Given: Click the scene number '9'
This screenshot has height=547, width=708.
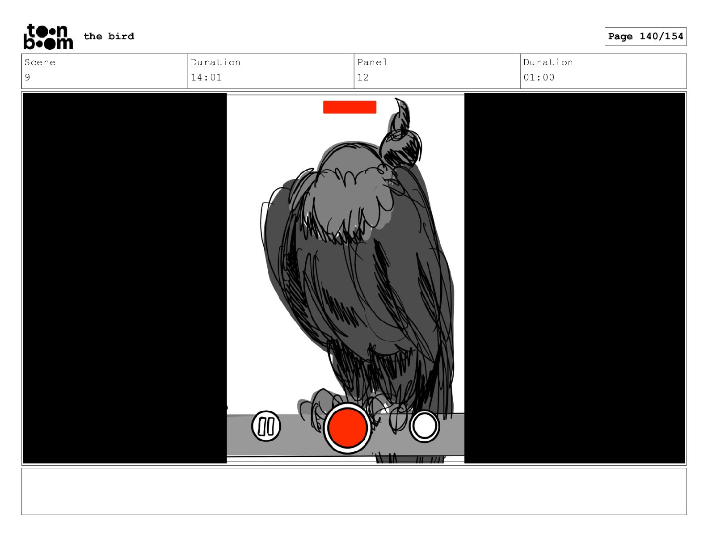Looking at the screenshot, I should (28, 77).
